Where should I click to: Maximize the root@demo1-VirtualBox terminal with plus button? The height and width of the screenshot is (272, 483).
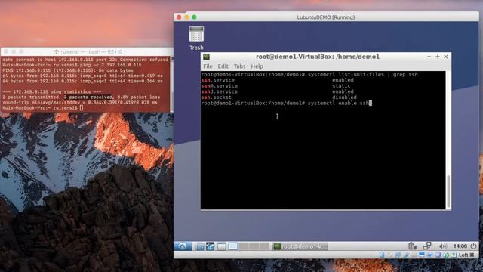point(438,57)
